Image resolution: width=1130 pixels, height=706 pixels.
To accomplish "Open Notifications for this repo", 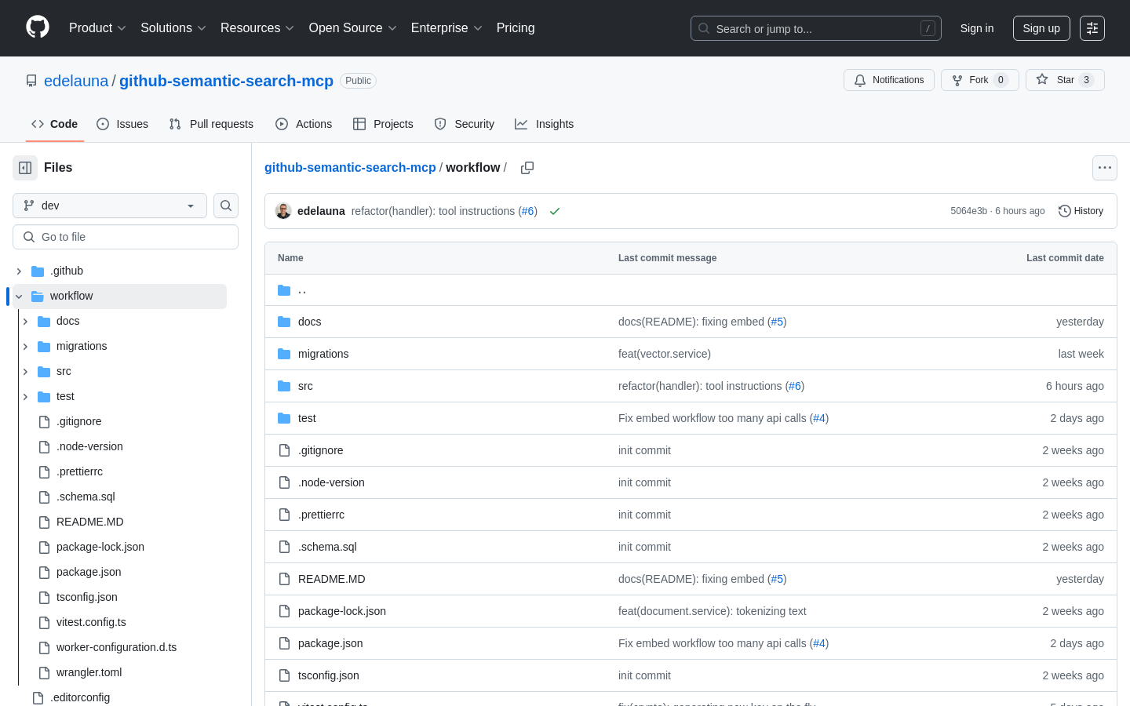I will coord(889,80).
